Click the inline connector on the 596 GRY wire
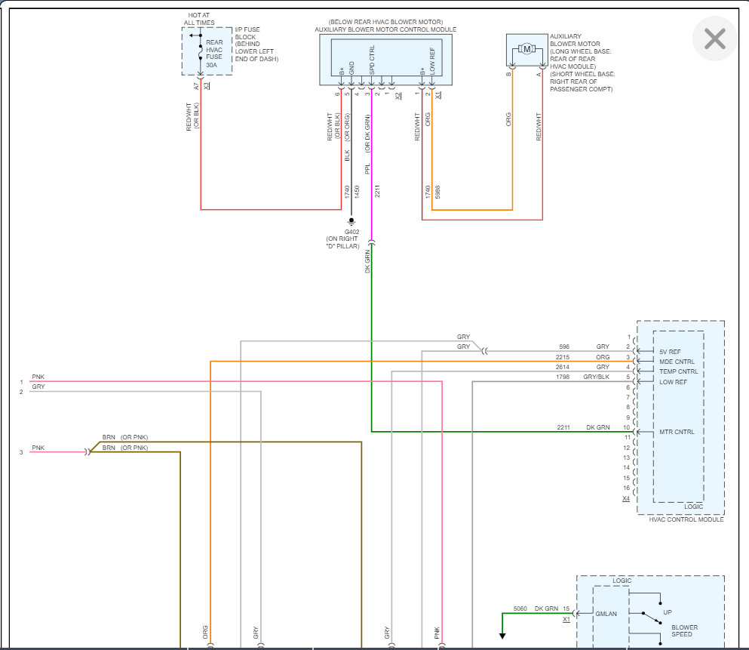Image resolution: width=749 pixels, height=650 pixels. point(483,351)
